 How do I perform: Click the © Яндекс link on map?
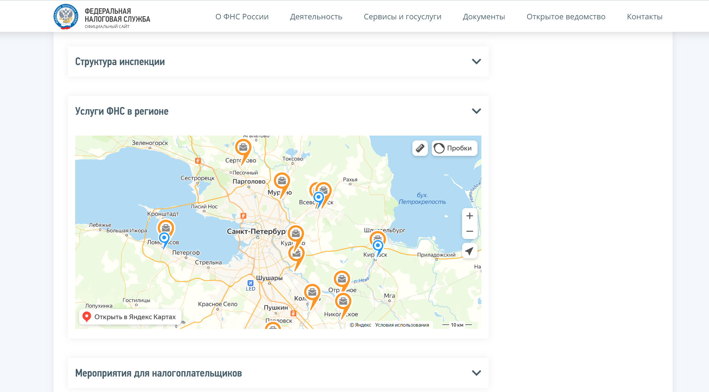pos(360,325)
